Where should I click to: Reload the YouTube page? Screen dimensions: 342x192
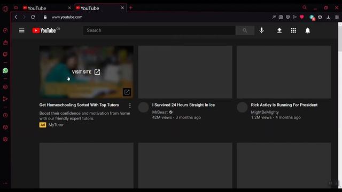coord(33,17)
